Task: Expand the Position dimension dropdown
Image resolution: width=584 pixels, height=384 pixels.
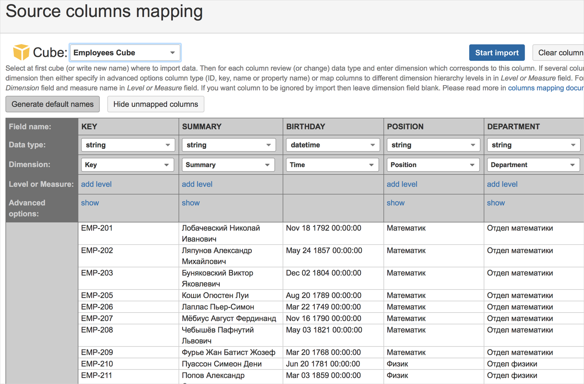Action: click(433, 165)
